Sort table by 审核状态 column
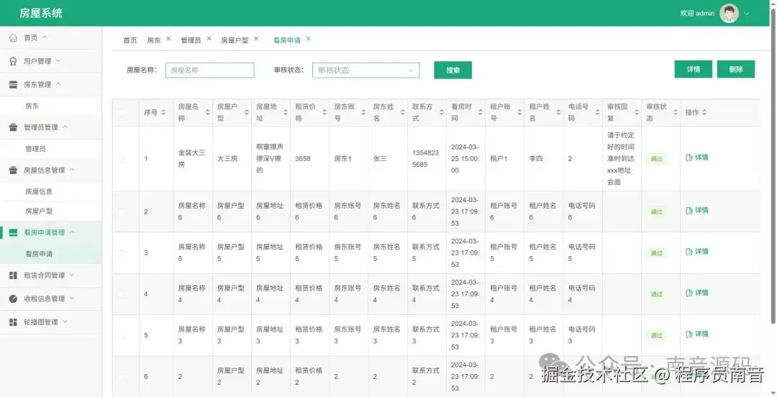This screenshot has height=397, width=777. pos(675,112)
